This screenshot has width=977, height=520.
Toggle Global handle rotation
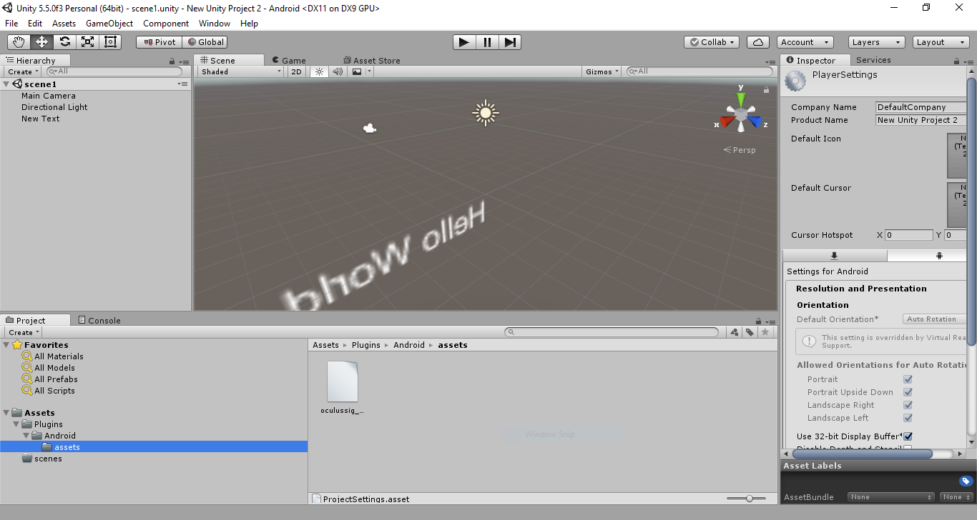coord(205,42)
